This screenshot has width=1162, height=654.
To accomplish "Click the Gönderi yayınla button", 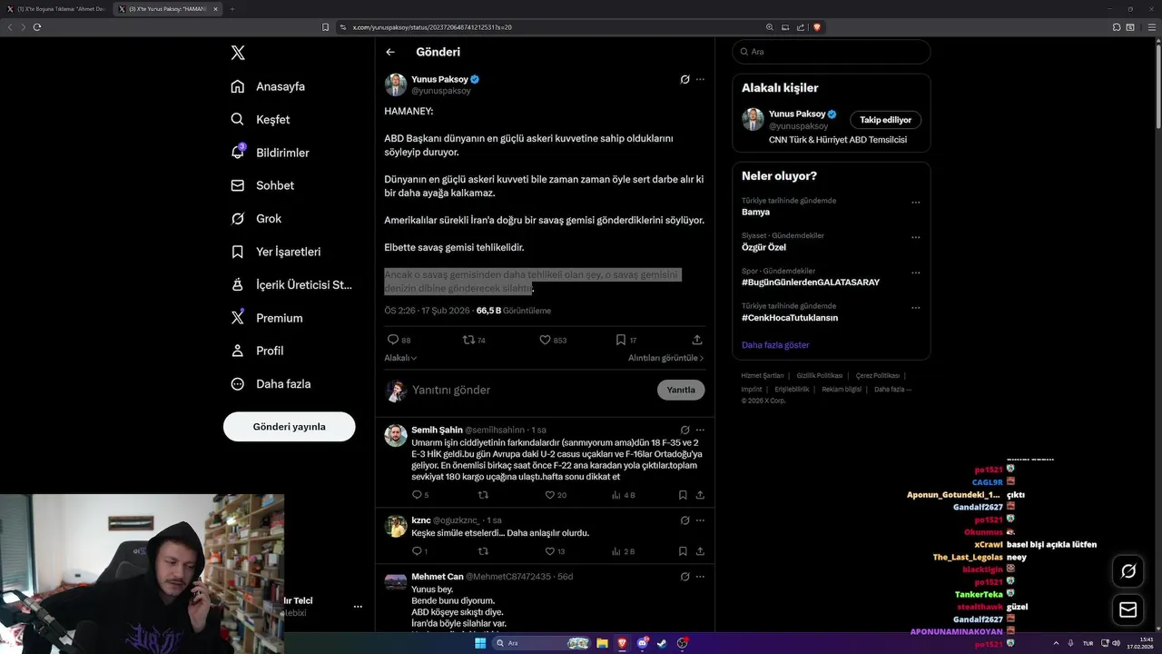I will click(289, 426).
